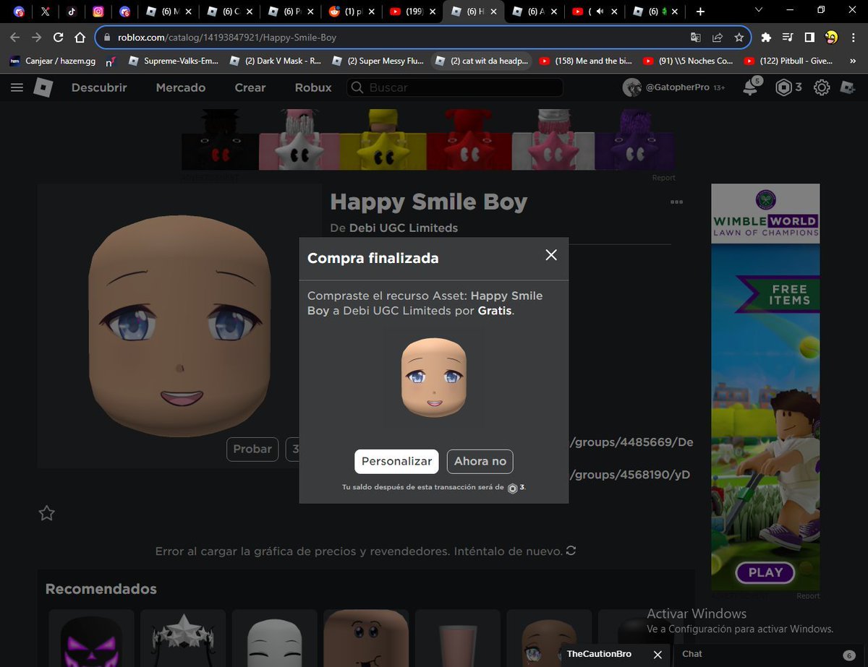Open white closed-eyes head recommended item
Viewport: 868px width, 667px height.
coord(274,638)
